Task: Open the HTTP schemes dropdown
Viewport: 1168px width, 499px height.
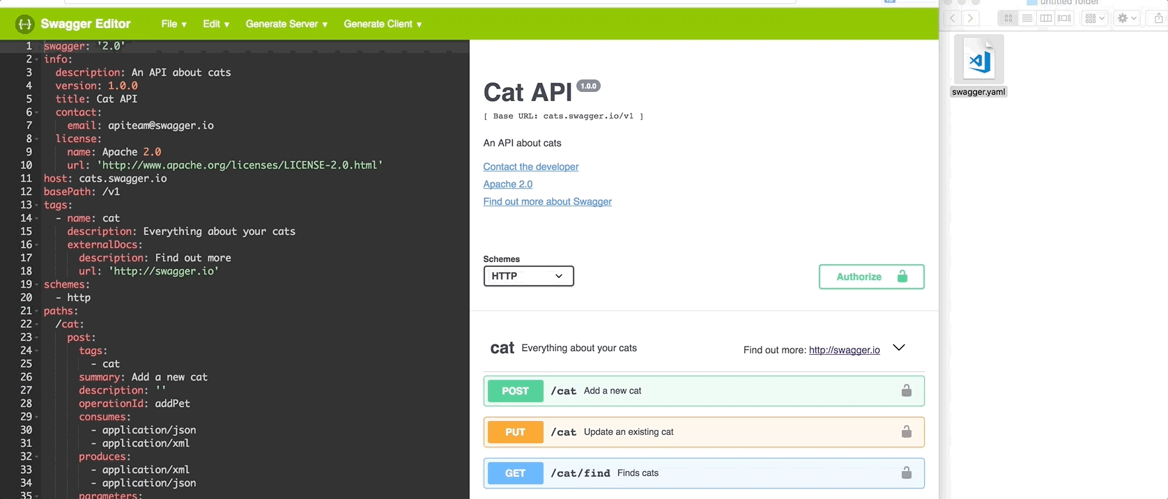Action: pos(528,276)
